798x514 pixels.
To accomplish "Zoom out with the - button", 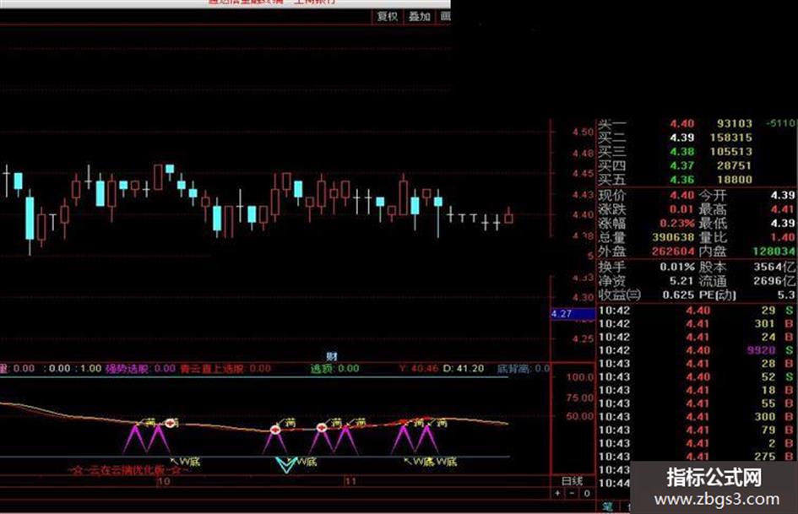I will tap(572, 493).
